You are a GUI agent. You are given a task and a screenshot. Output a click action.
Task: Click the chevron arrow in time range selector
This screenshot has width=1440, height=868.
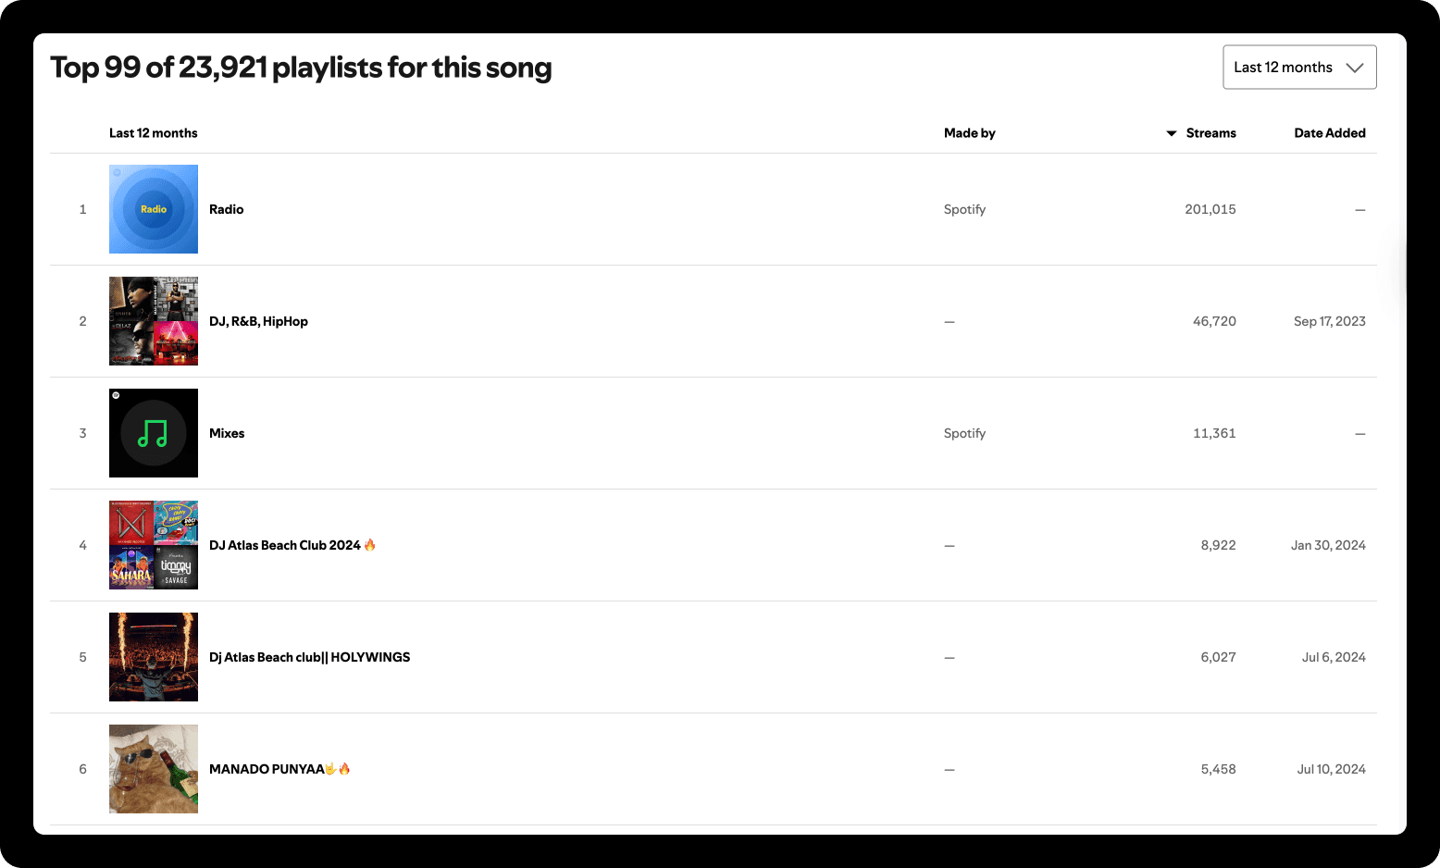click(x=1354, y=68)
